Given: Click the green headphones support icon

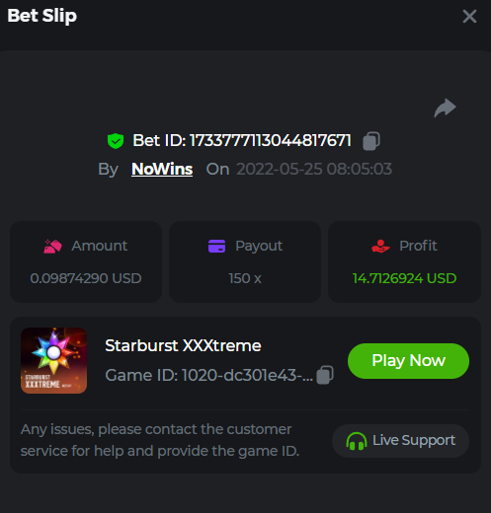Looking at the screenshot, I should click(x=357, y=441).
